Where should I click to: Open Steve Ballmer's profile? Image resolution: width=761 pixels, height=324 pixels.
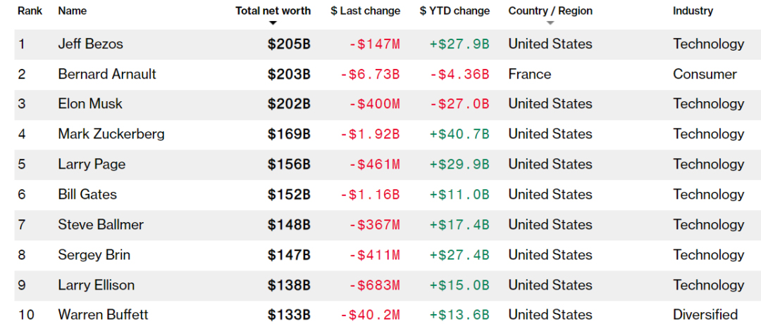[x=101, y=225]
